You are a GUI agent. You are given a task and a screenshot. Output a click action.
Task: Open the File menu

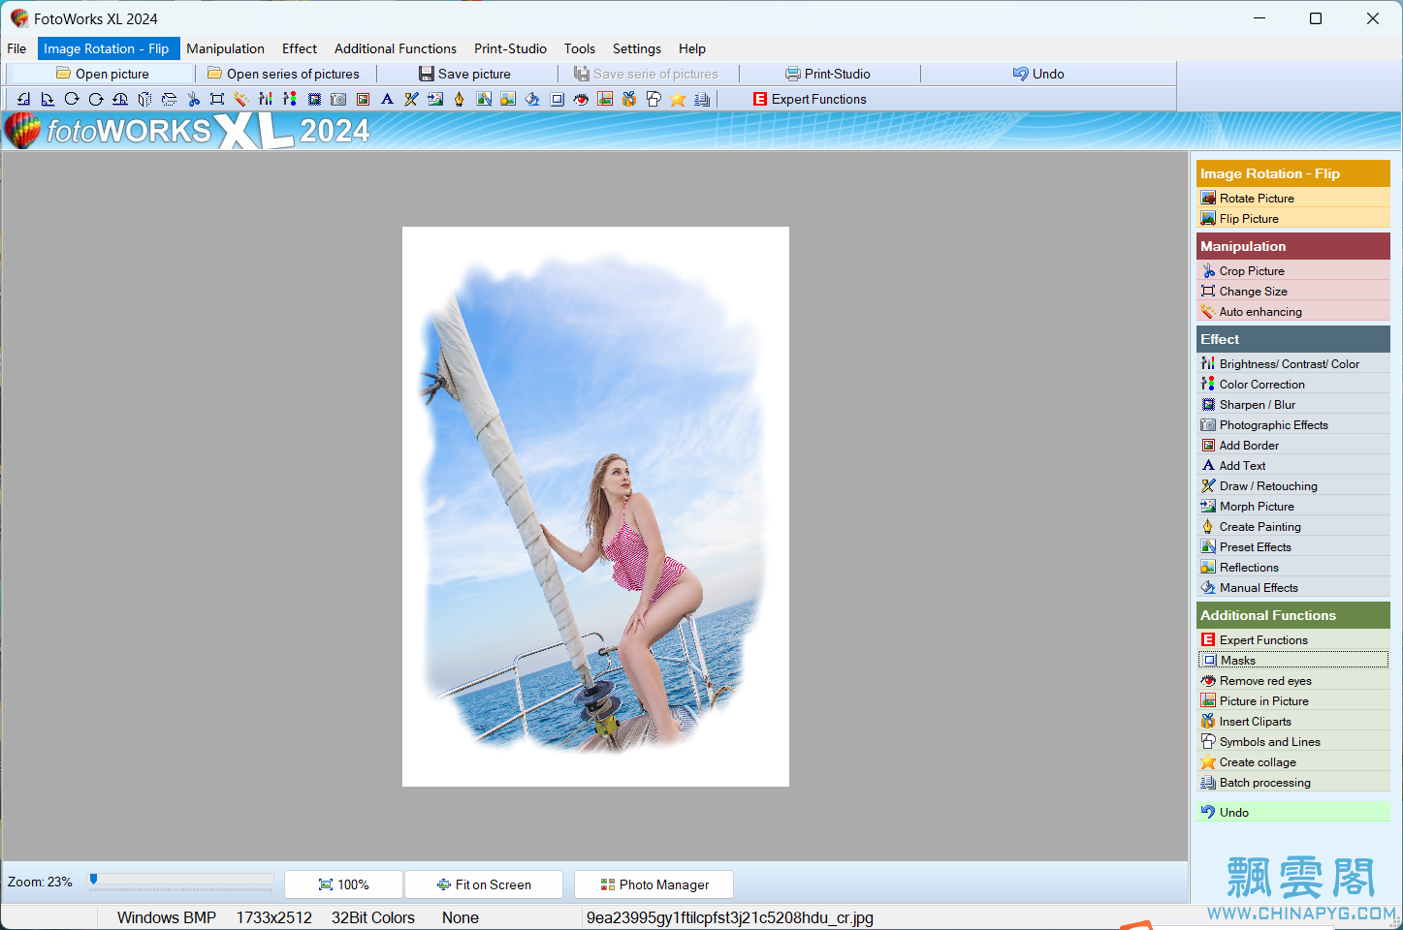tap(16, 48)
